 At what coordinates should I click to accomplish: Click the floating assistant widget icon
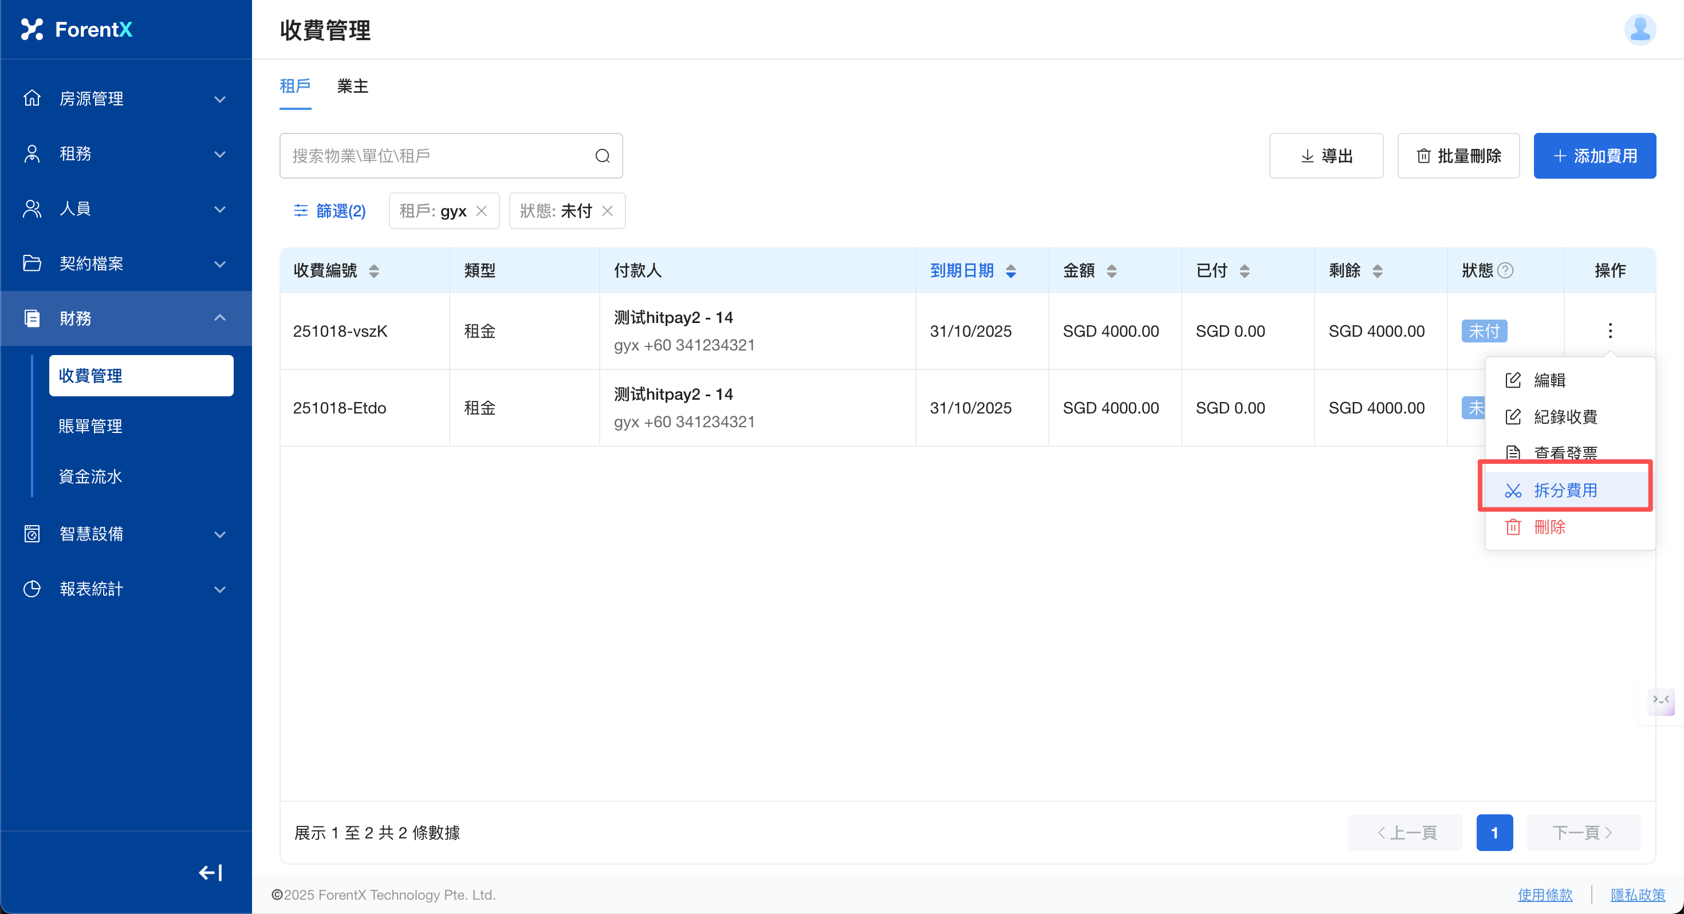point(1661,701)
